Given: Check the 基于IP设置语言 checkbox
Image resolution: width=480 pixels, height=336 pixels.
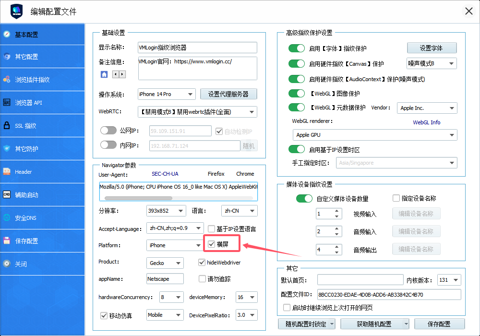Looking at the screenshot, I should point(211,228).
